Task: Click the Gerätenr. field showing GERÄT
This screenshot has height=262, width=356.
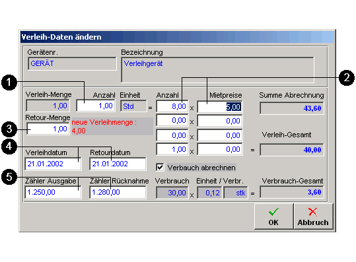Action: tap(72, 63)
